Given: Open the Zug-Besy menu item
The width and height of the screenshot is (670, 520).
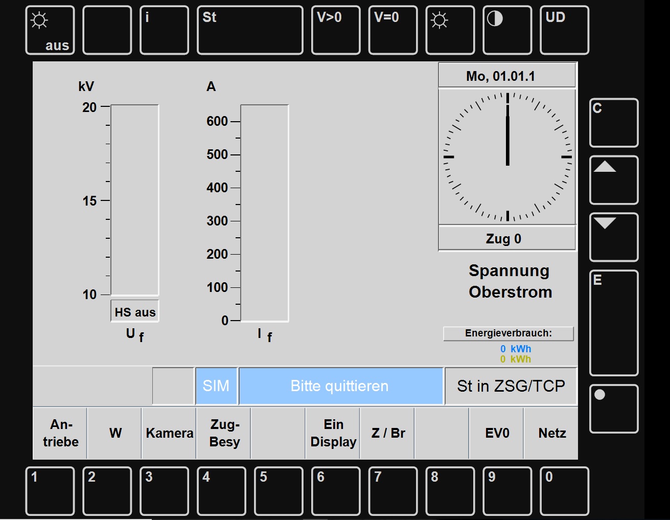Looking at the screenshot, I should tap(224, 433).
